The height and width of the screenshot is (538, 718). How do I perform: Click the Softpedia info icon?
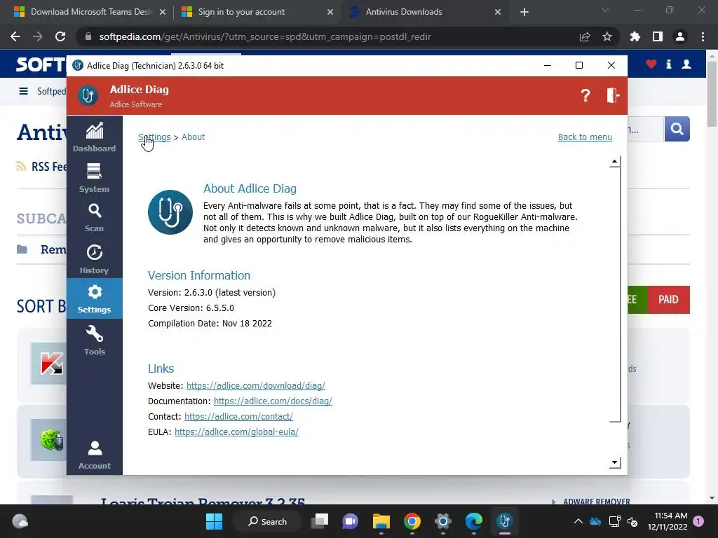[669, 64]
